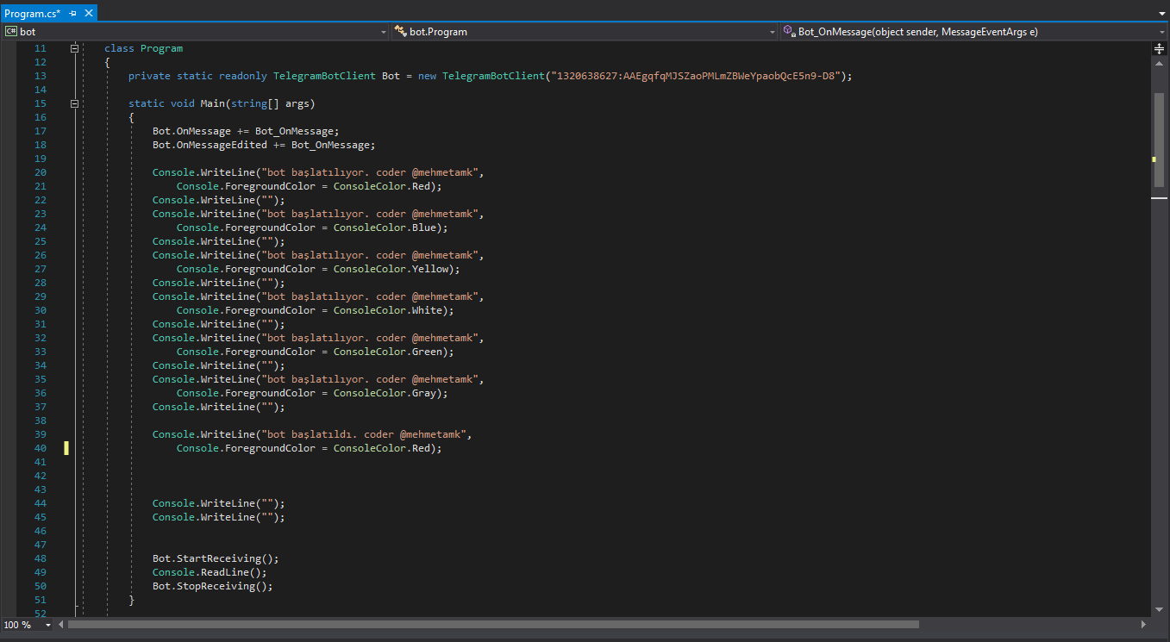The width and height of the screenshot is (1170, 642).
Task: Click horizontal scrollbar left arrow
Action: 61,624
